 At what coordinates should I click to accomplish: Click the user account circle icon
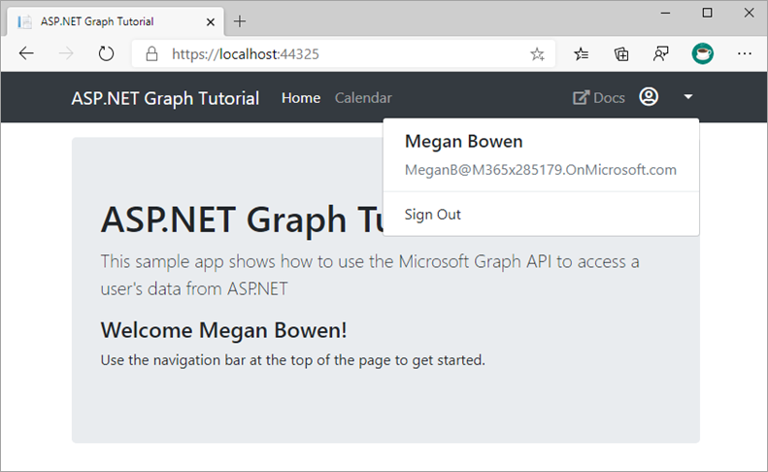click(x=649, y=96)
